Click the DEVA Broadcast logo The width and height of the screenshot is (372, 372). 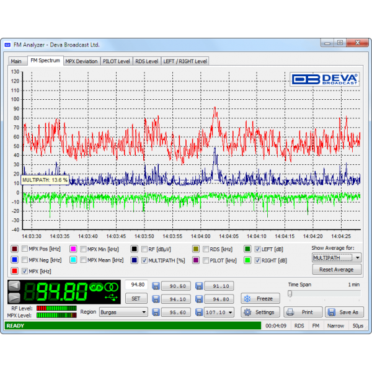coord(324,79)
